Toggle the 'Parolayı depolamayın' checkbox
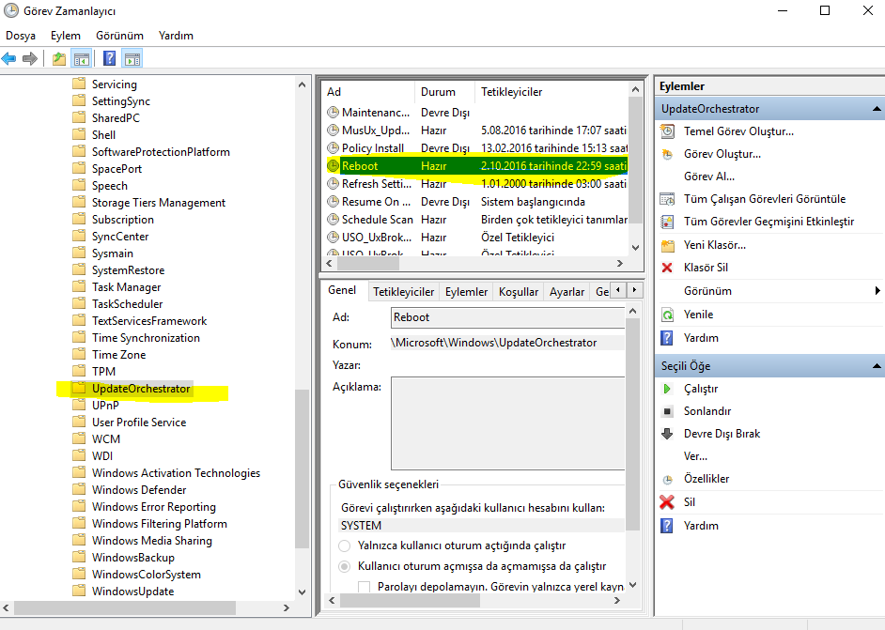 [x=365, y=587]
